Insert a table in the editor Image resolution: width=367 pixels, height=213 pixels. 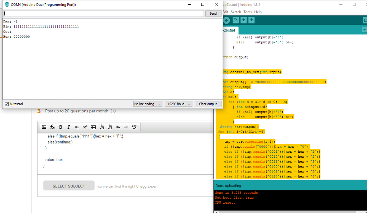pos(93,127)
